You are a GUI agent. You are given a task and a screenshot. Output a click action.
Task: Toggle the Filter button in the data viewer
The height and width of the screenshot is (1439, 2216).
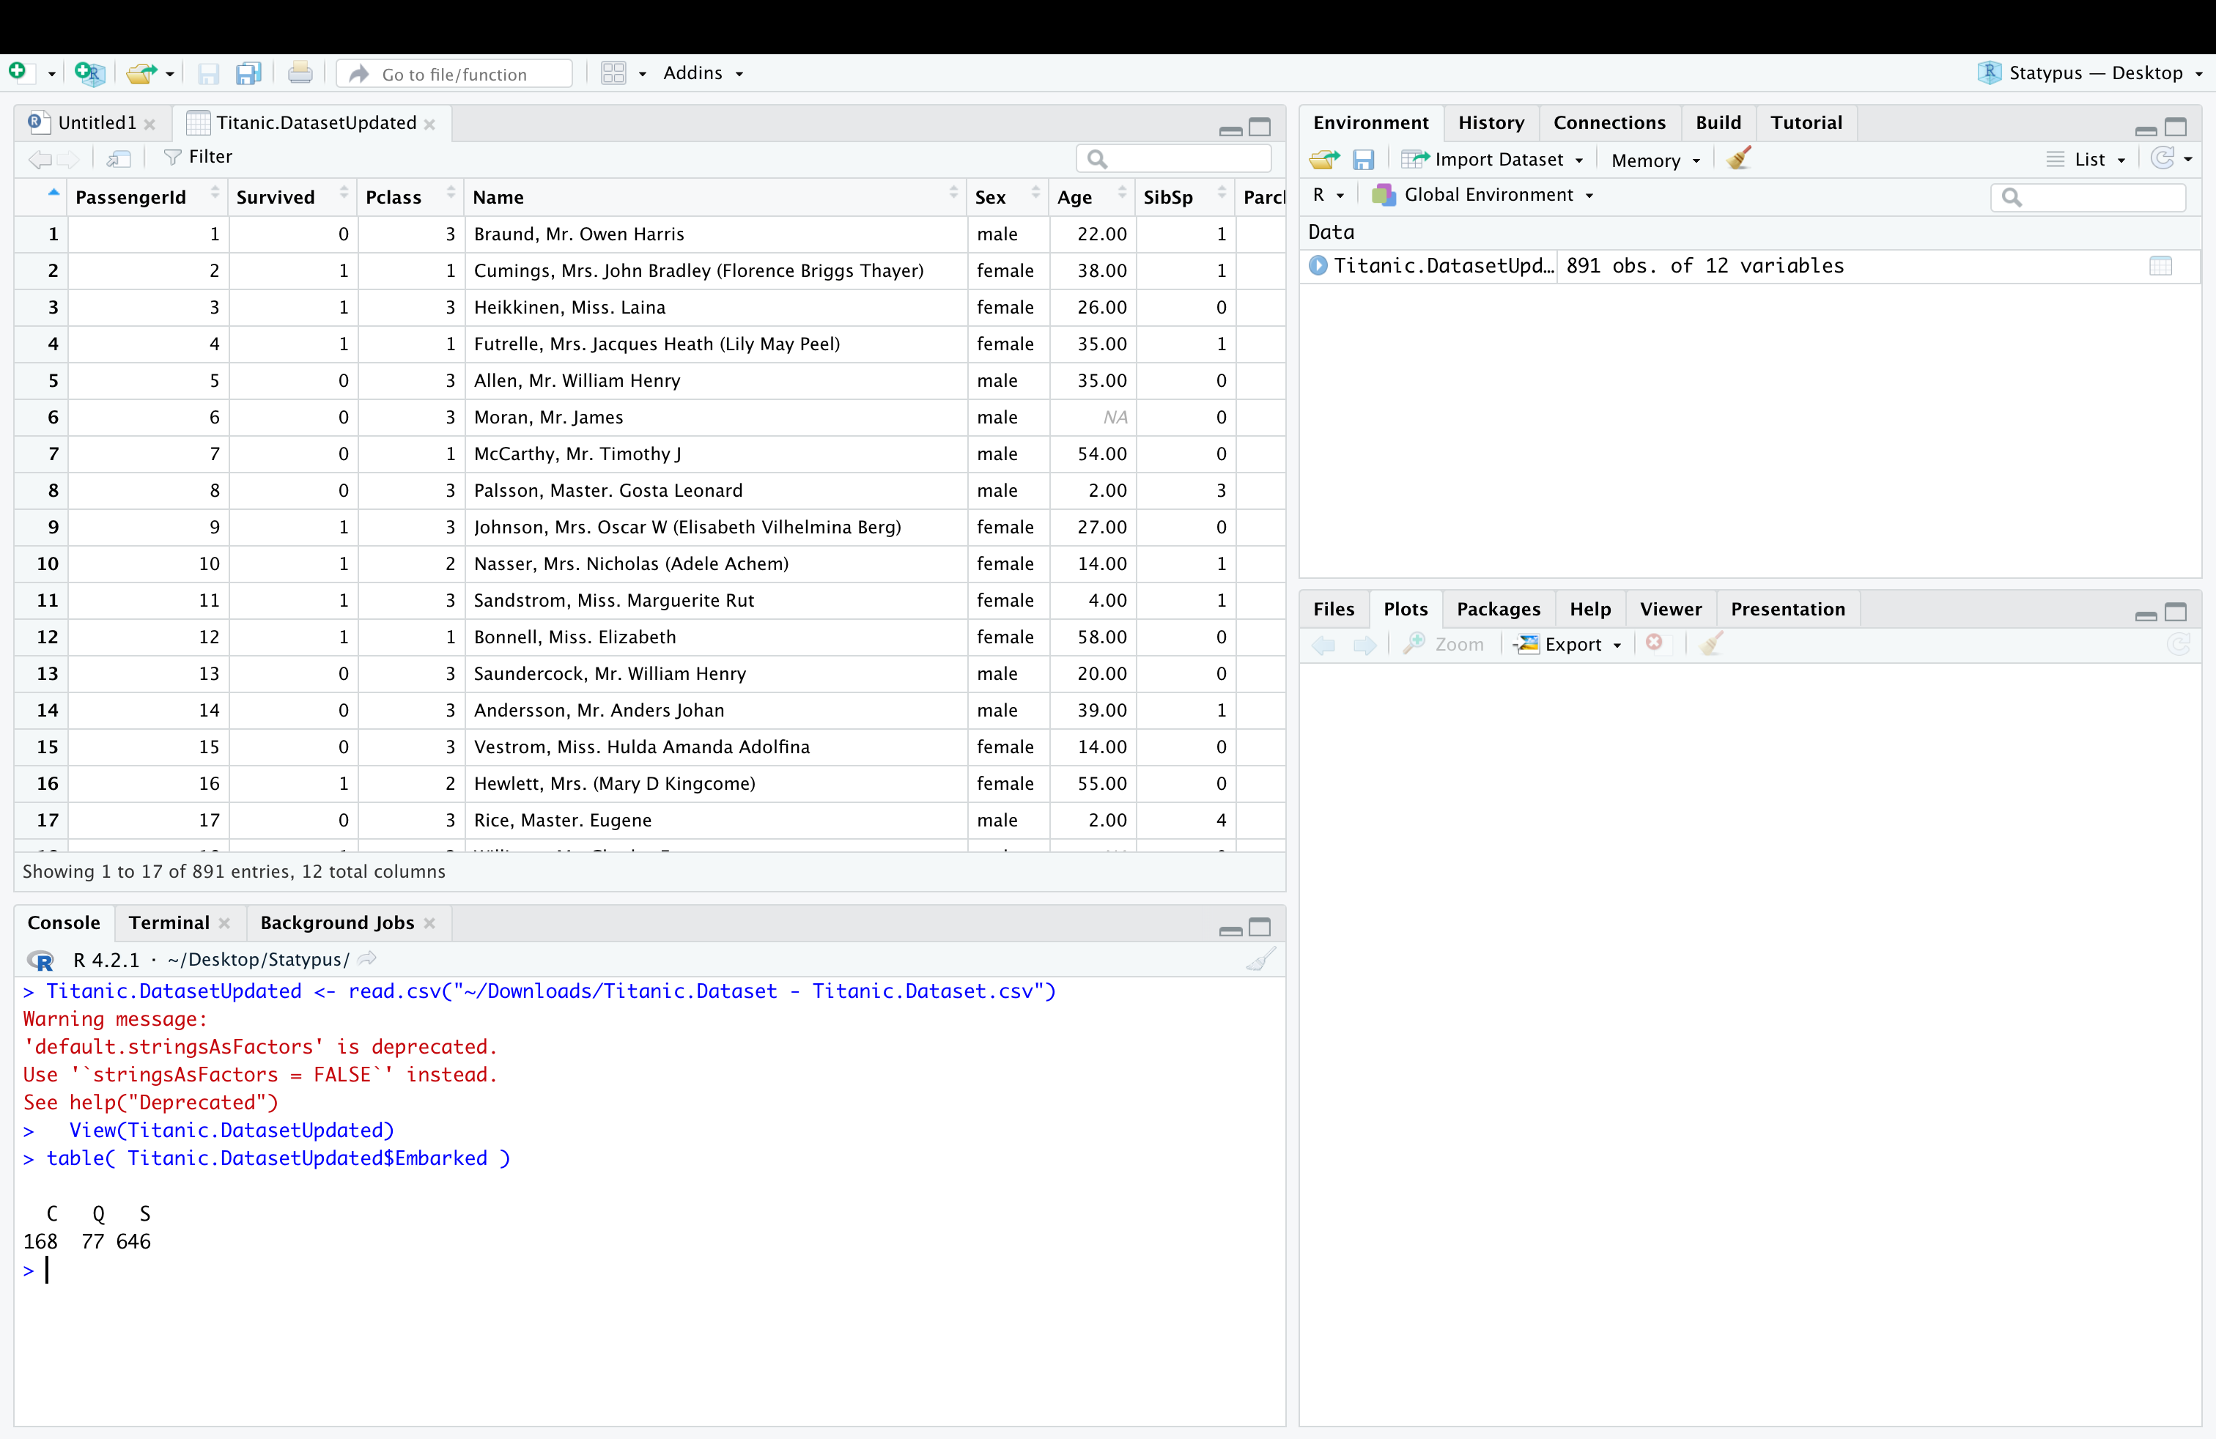point(197,158)
